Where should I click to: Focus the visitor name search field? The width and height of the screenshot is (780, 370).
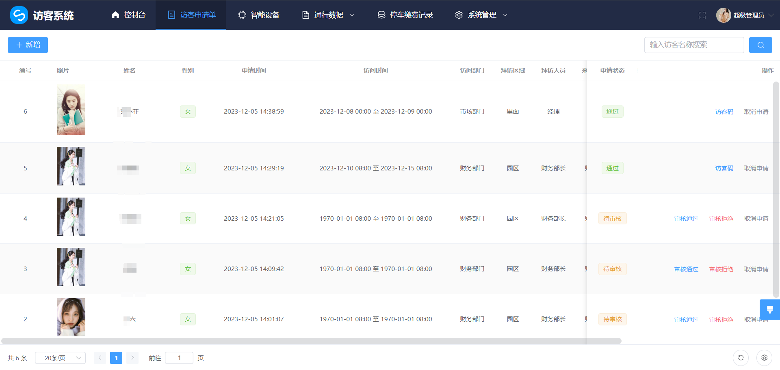coord(694,45)
